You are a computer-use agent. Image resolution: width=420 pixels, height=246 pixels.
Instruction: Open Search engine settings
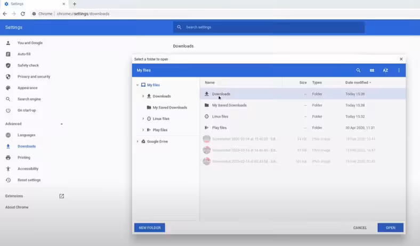pos(29,99)
